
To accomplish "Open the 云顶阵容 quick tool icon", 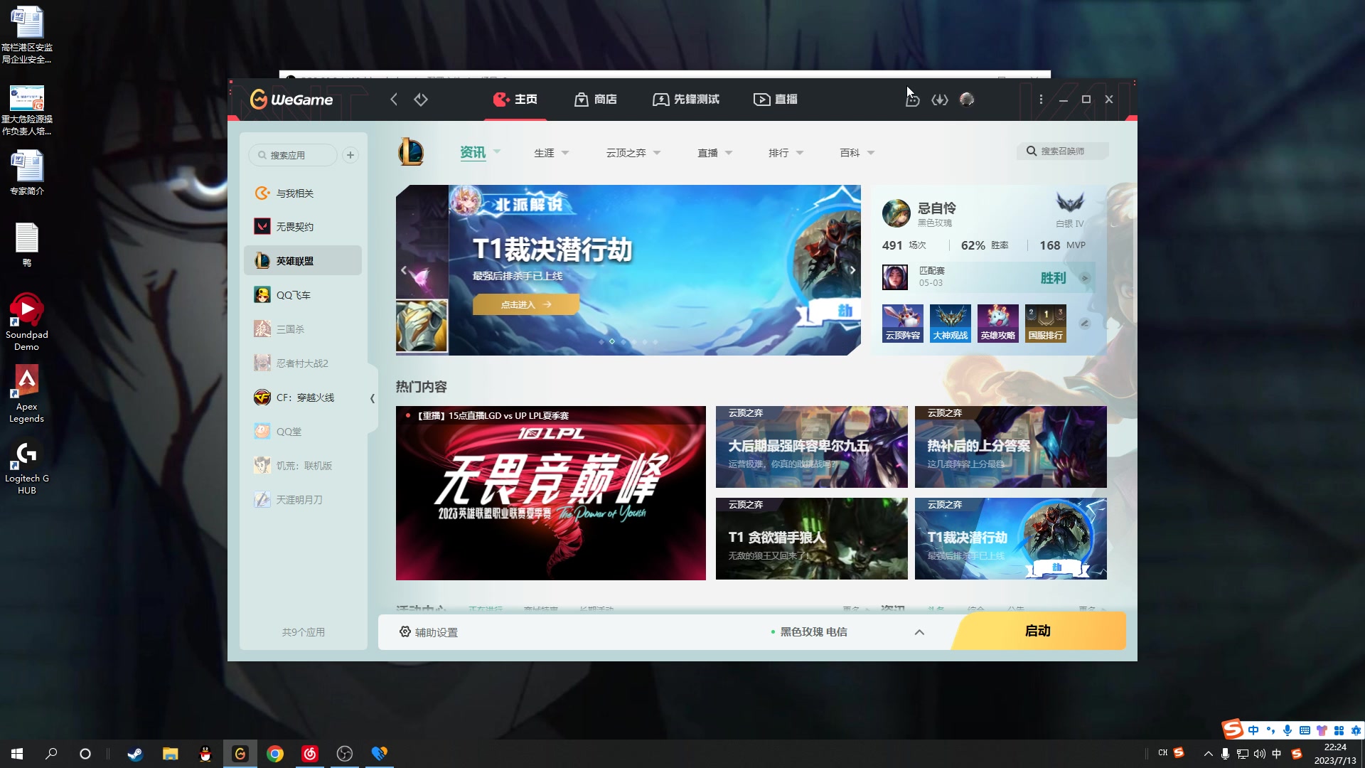I will pyautogui.click(x=903, y=323).
